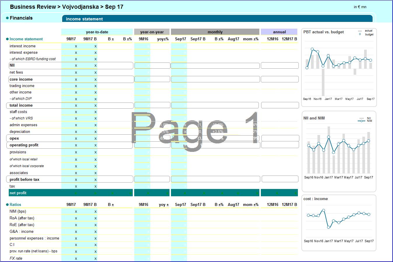
Task: Click 'personnel expenses : income' row label
Action: tap(34, 238)
